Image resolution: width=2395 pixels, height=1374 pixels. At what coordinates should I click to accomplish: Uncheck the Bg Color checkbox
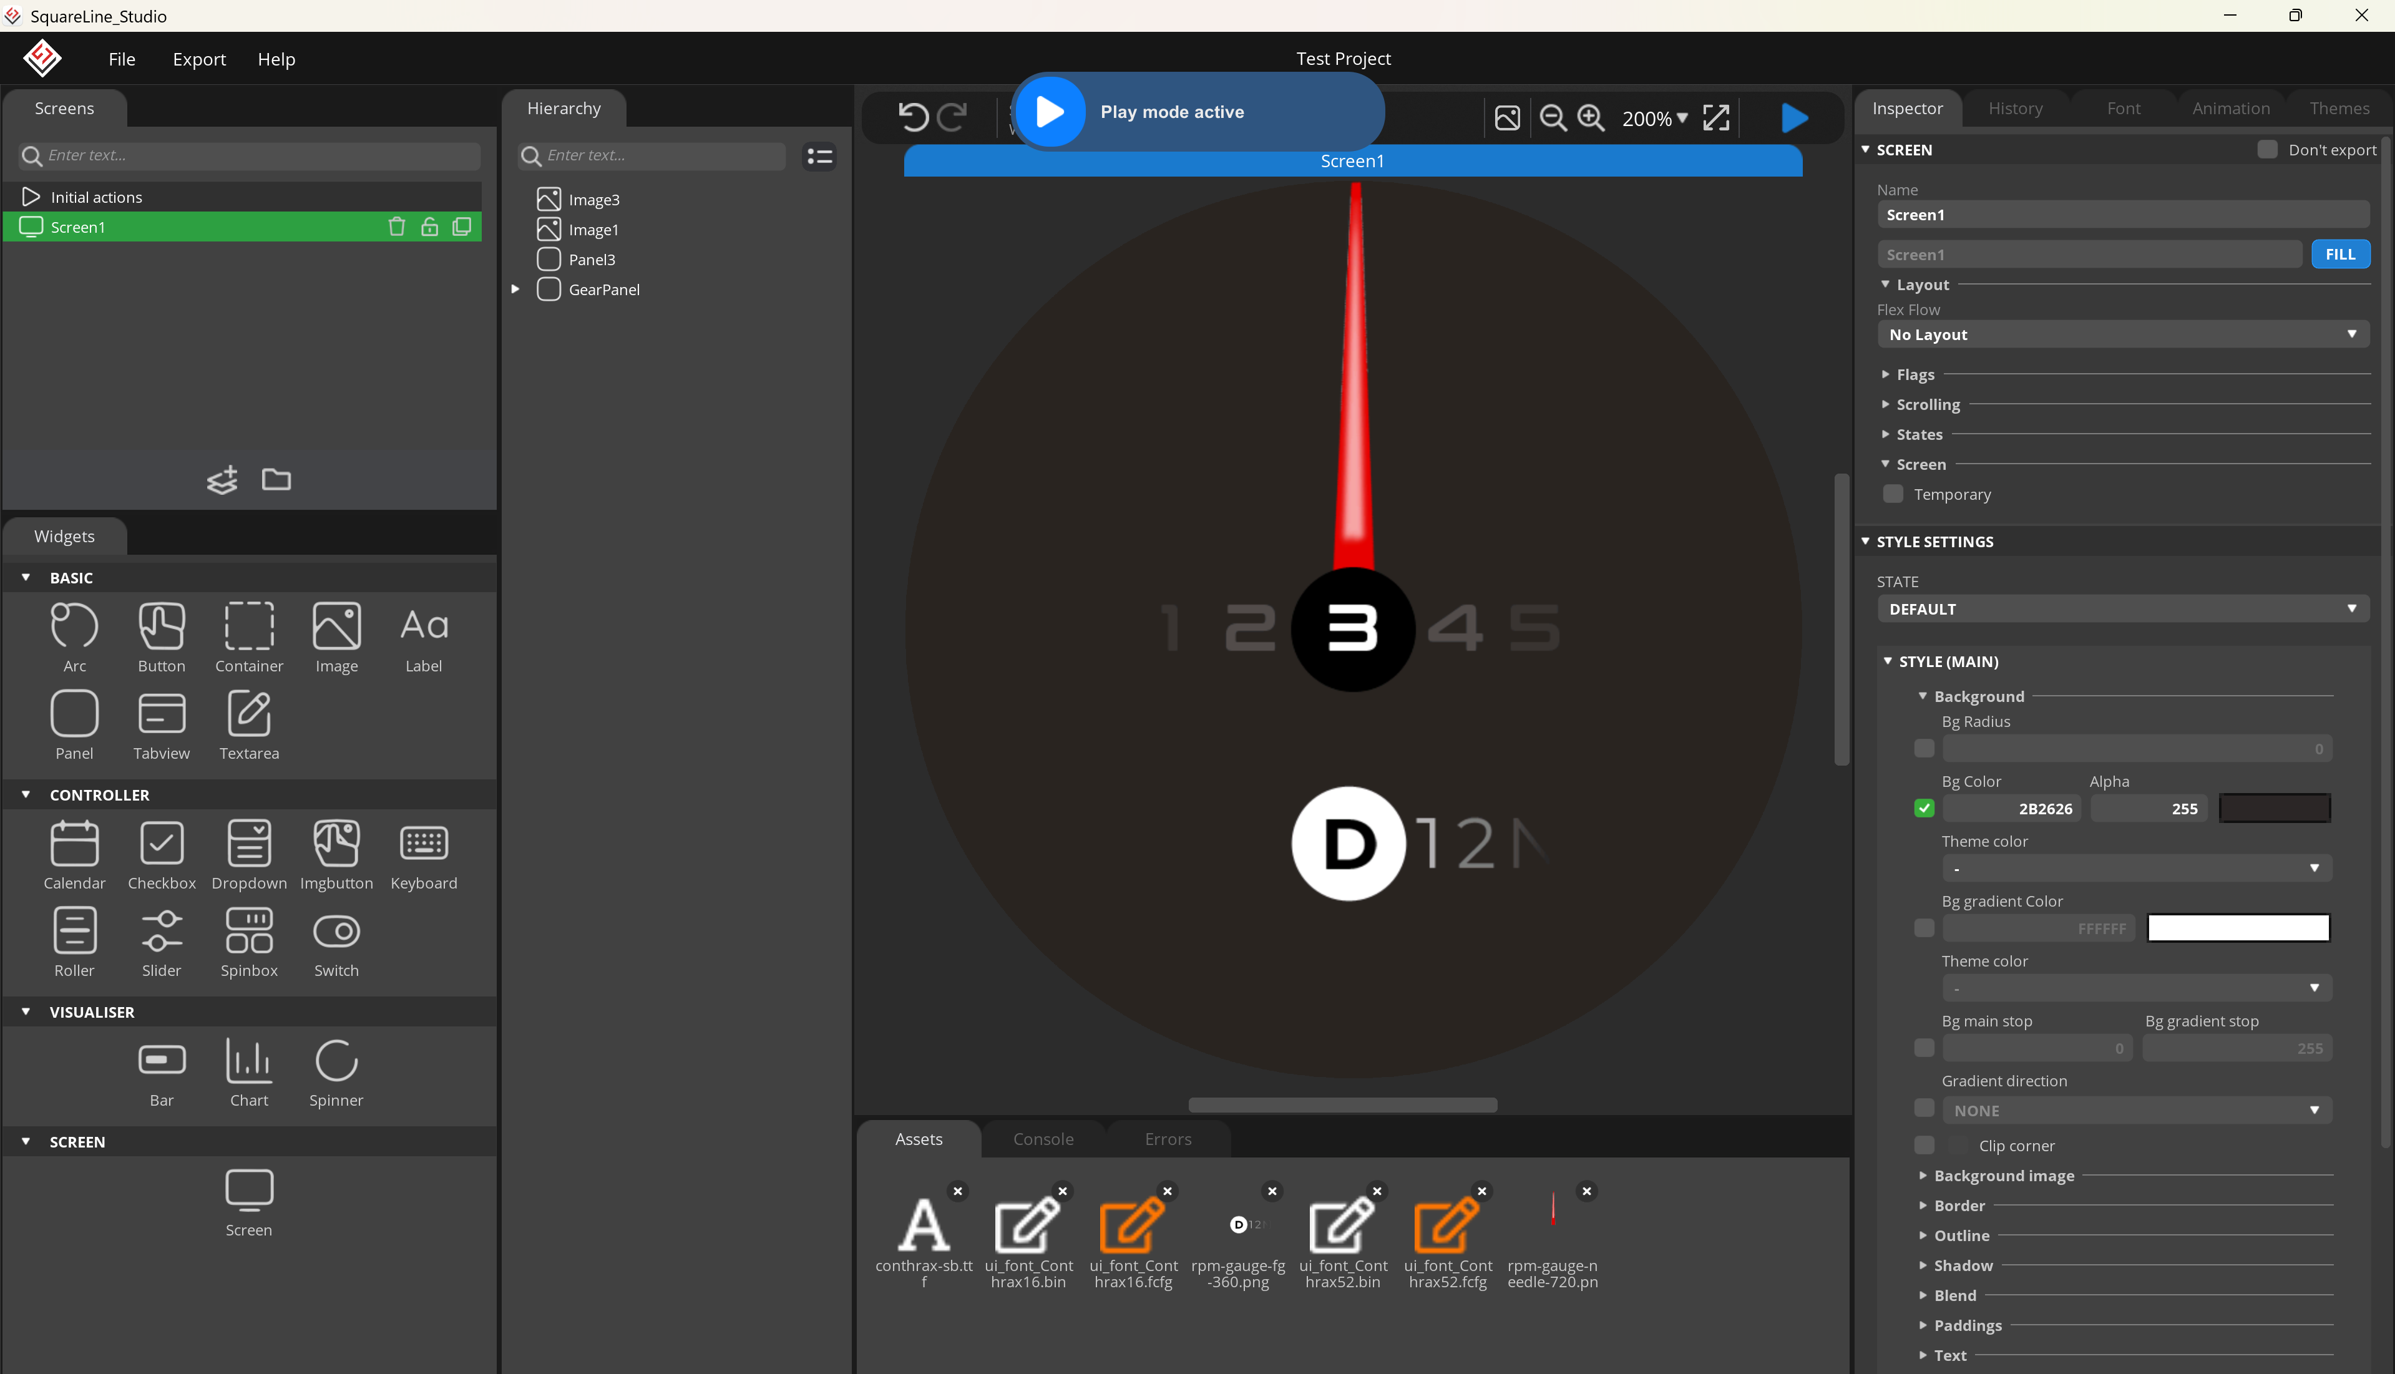[x=1924, y=808]
